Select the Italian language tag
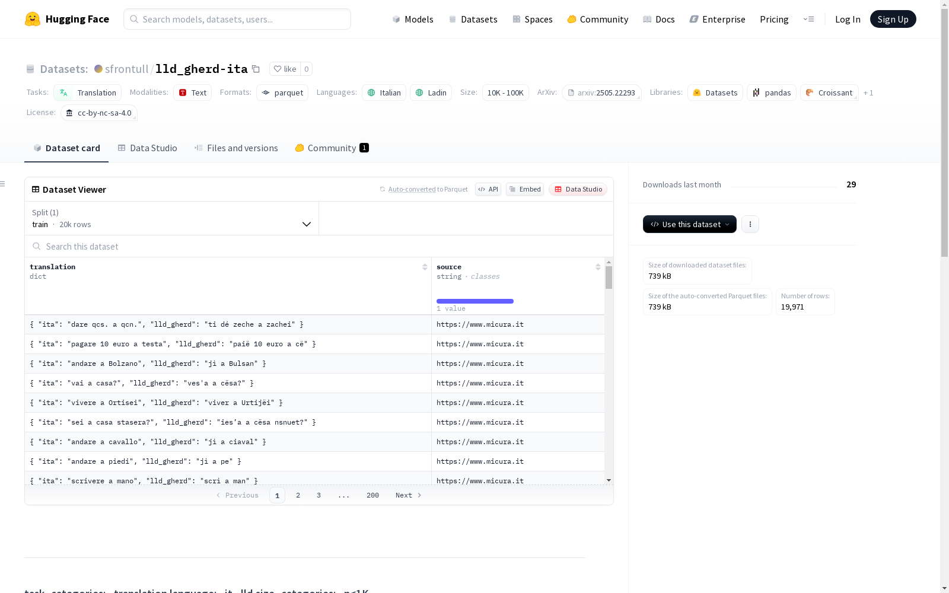Viewport: 949px width, 593px height. click(x=384, y=93)
